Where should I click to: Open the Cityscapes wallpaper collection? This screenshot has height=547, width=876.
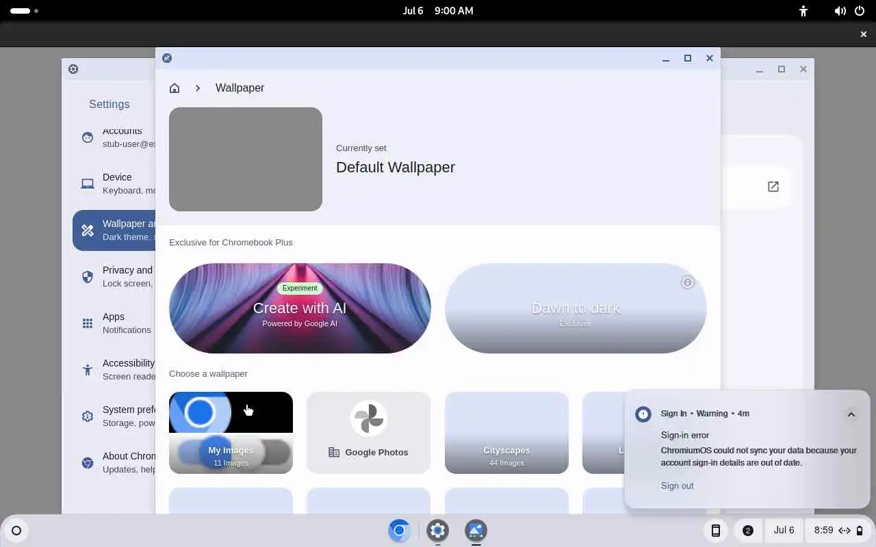(506, 433)
